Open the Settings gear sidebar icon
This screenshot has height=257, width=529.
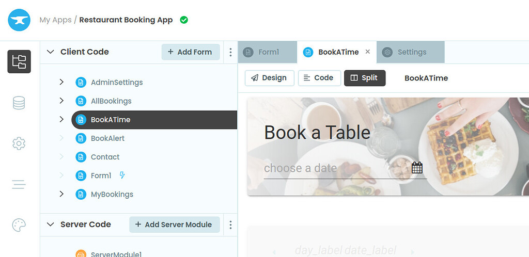coord(19,143)
